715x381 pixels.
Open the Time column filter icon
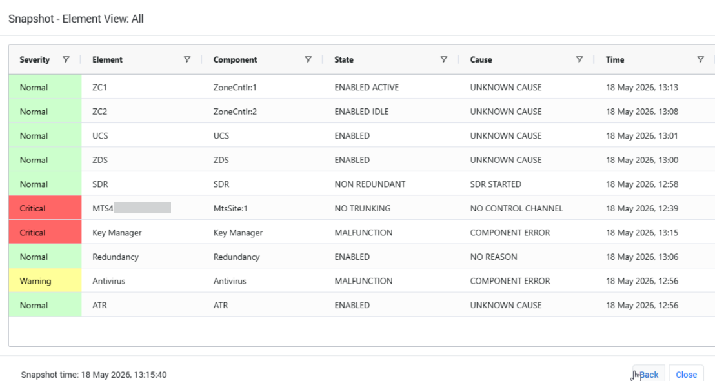(x=700, y=60)
